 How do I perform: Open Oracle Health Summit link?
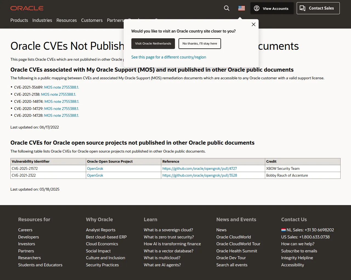click(x=237, y=251)
